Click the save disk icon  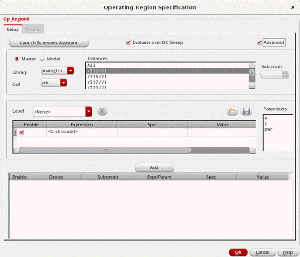point(246,111)
